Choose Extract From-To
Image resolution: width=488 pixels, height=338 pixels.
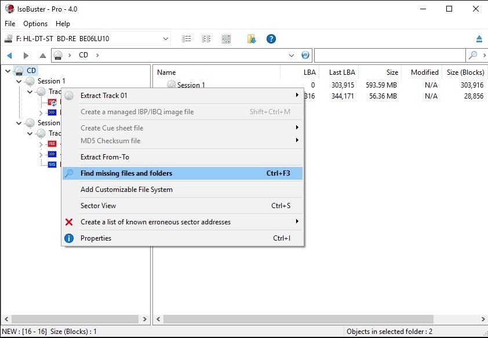coord(183,157)
